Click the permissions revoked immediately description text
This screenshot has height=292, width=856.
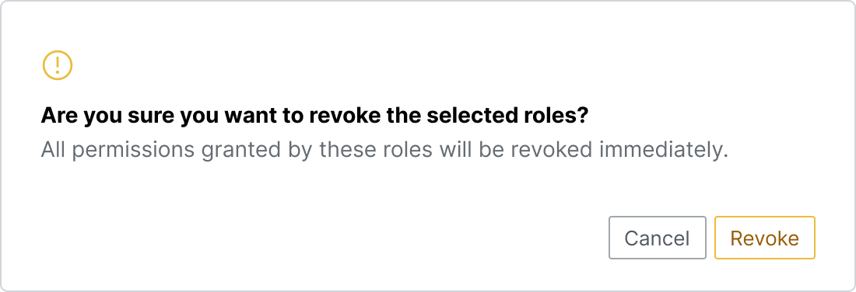click(385, 150)
